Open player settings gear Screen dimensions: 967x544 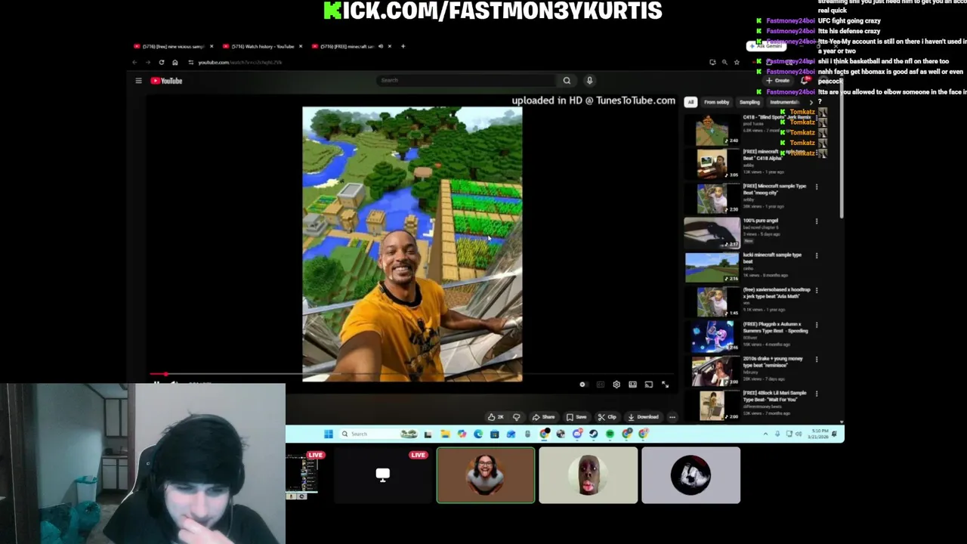point(616,385)
